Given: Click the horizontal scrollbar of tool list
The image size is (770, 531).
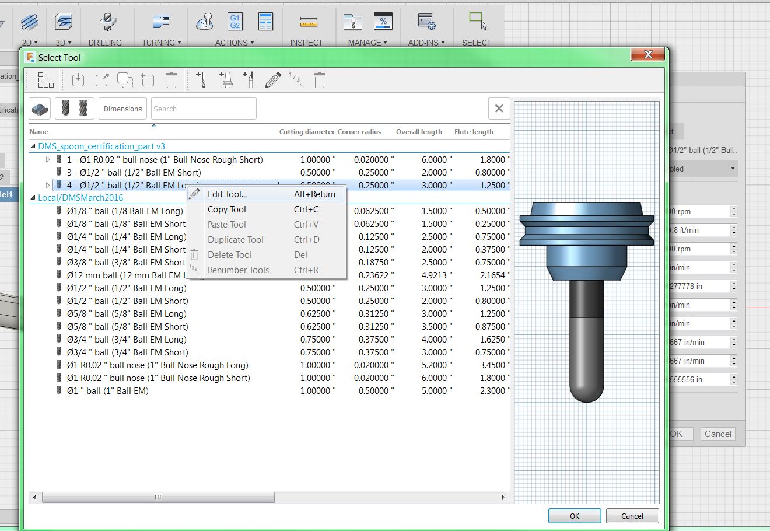Looking at the screenshot, I should [157, 498].
